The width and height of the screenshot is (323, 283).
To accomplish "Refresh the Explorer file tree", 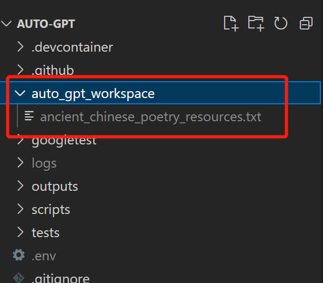I will (x=281, y=23).
